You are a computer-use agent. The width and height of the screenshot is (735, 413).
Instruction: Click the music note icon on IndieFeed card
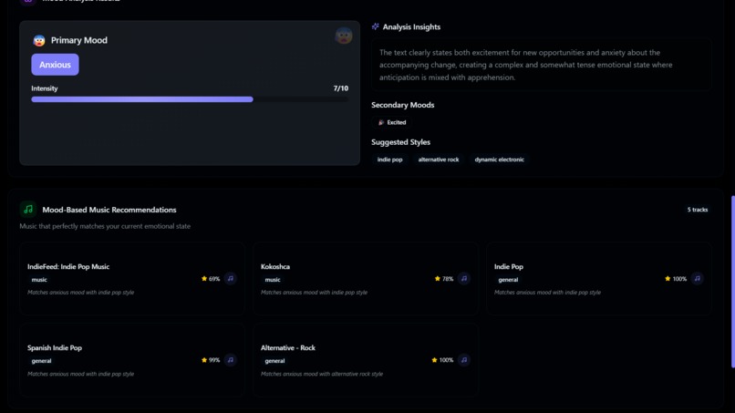tap(230, 278)
